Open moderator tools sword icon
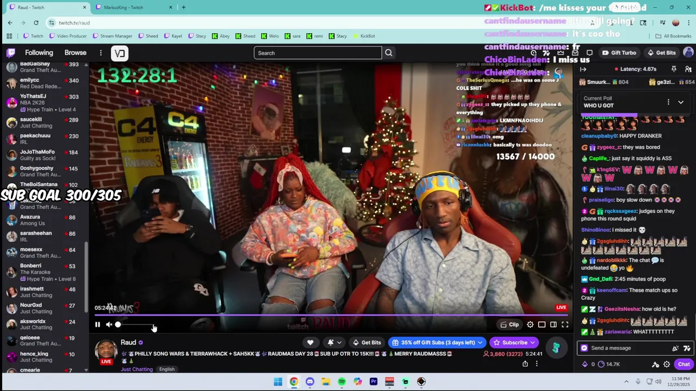Viewport: 696px width, 391px height. pyautogui.click(x=655, y=364)
